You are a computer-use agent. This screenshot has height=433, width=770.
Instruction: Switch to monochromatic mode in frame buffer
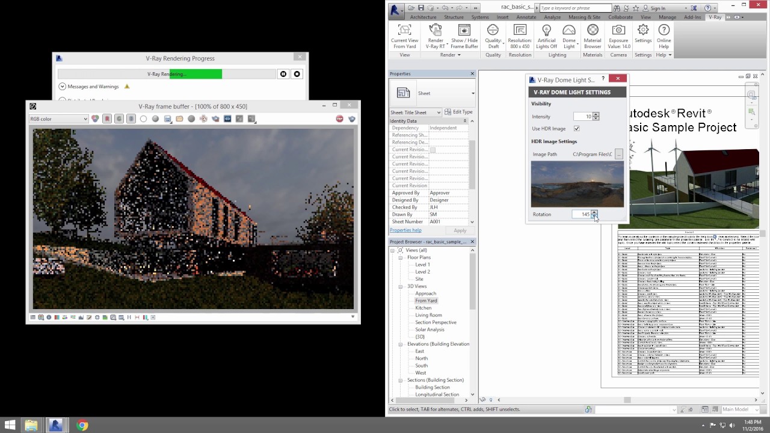(155, 119)
